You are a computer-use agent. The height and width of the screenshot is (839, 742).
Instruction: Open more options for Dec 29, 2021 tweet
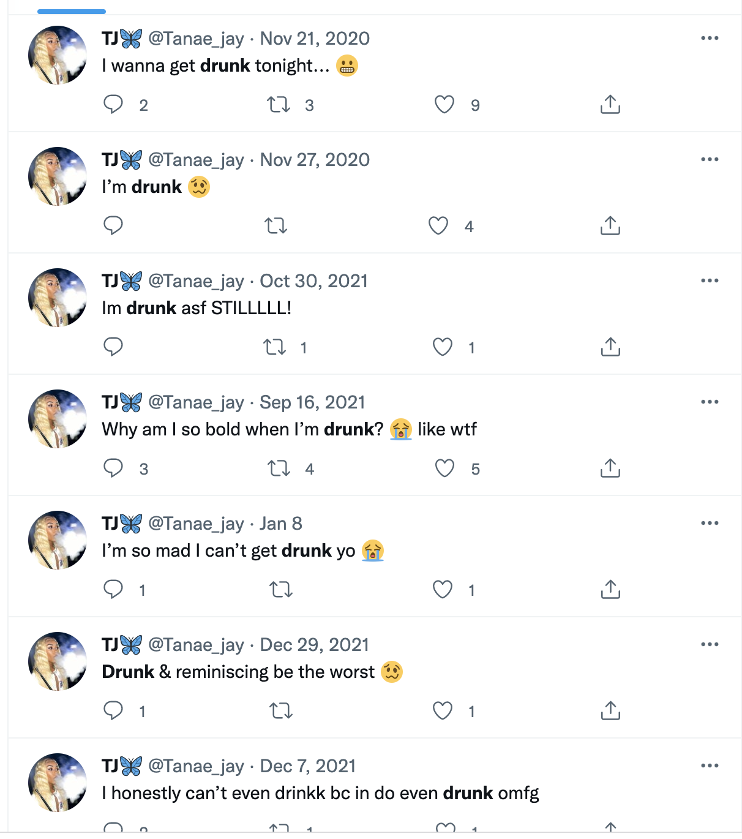tap(710, 644)
